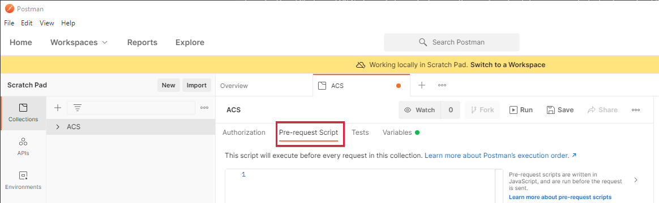Click the cloud-off icon in the banner
Screen dimensions: 659x203
(361, 65)
